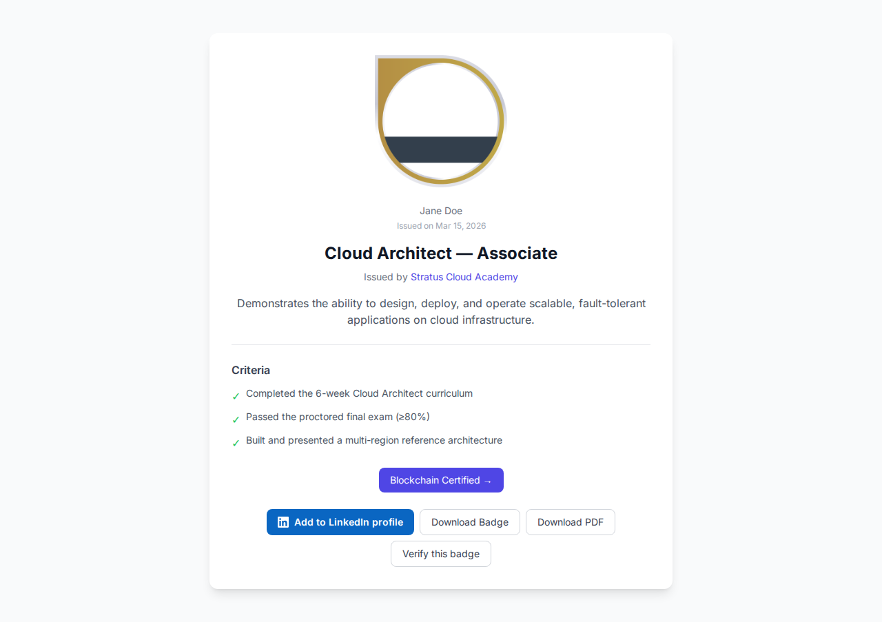
Task: Open the Stratus Cloud Academy issuer link
Action: [x=464, y=277]
